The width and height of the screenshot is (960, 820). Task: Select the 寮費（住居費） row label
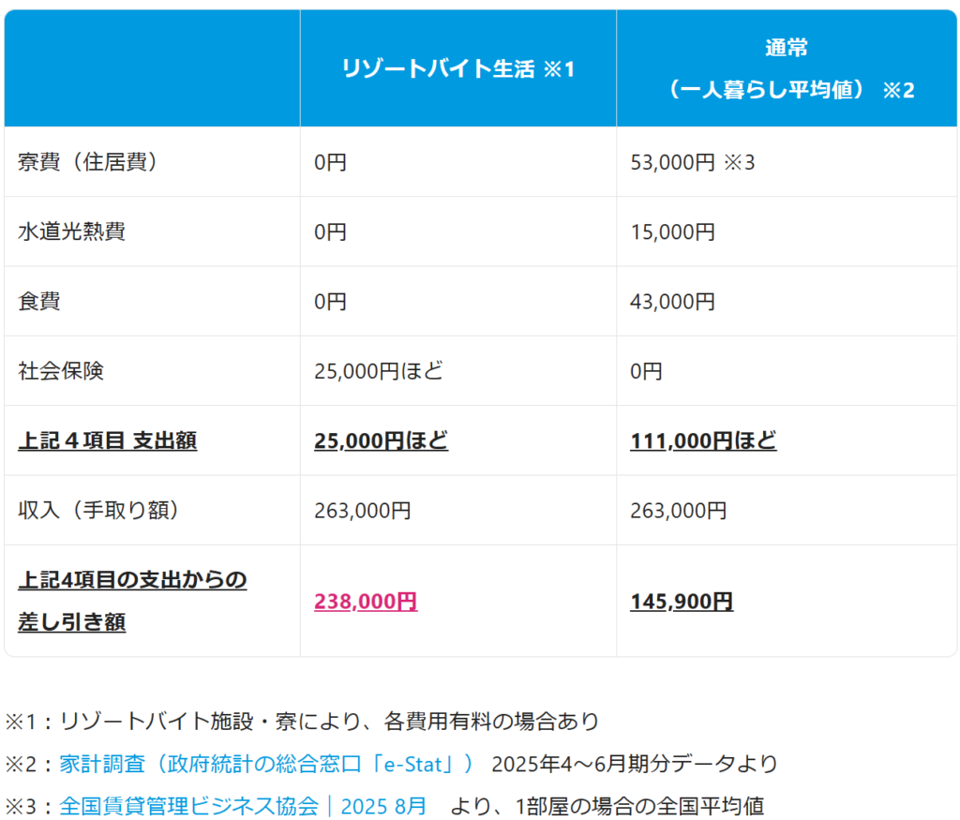pyautogui.click(x=87, y=162)
